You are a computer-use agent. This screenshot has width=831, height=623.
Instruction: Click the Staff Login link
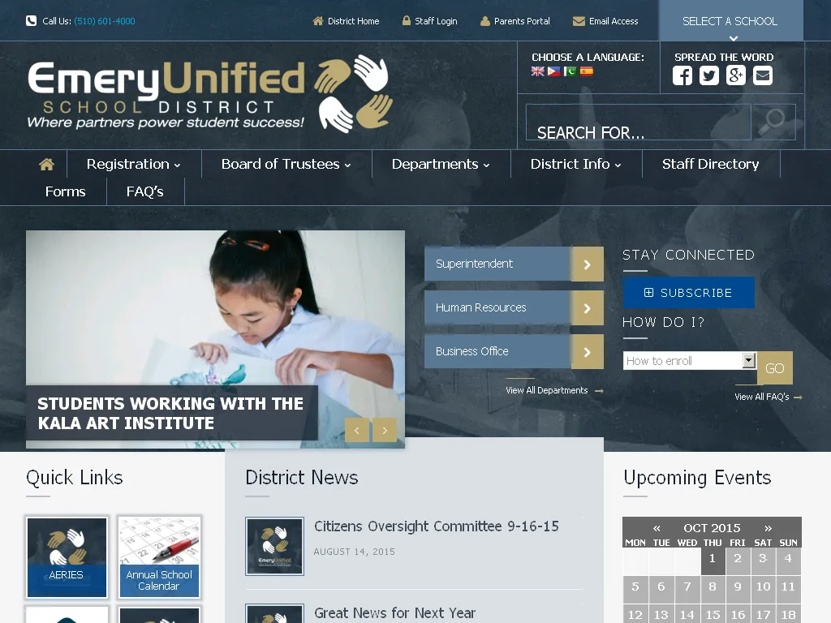436,21
